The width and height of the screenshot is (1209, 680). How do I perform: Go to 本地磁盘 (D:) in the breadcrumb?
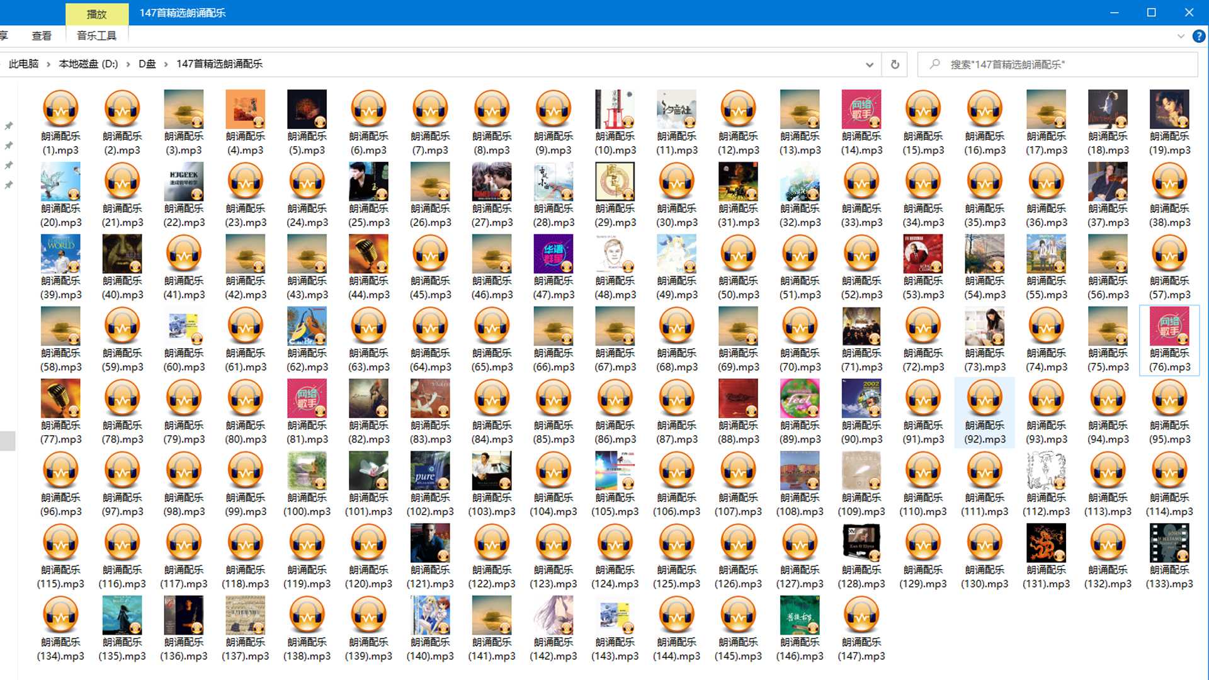88,64
